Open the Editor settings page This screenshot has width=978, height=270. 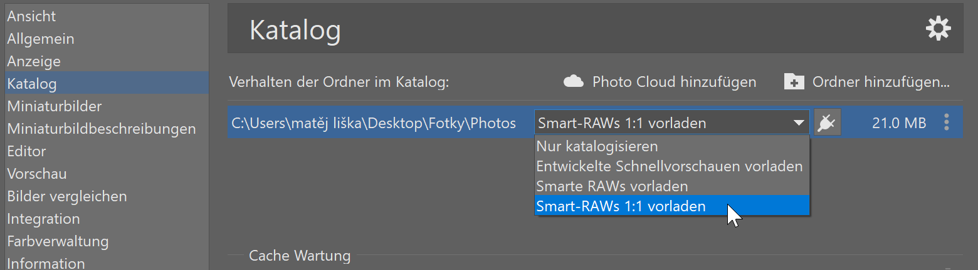tap(26, 151)
